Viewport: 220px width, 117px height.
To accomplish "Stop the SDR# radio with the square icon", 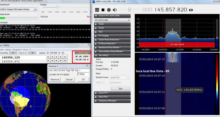I will click(x=103, y=10).
